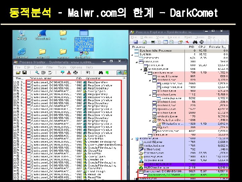
Task: Open the Event menu in Process Monitor
Action: point(38,67)
